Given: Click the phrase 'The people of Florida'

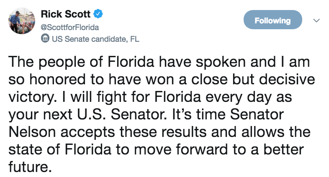Looking at the screenshot, I should (x=81, y=62).
